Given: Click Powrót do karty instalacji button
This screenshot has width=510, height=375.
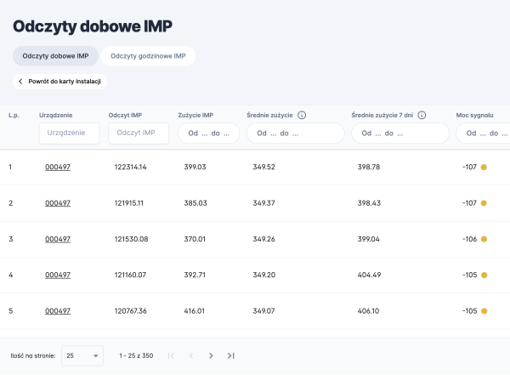Looking at the screenshot, I should [x=59, y=82].
